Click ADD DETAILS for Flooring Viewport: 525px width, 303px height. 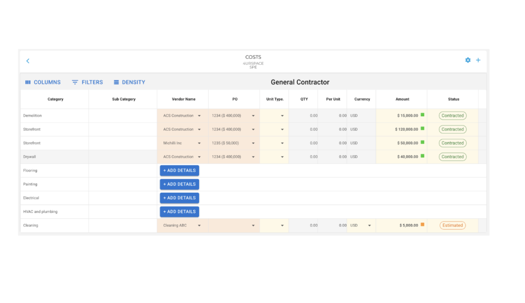point(179,170)
